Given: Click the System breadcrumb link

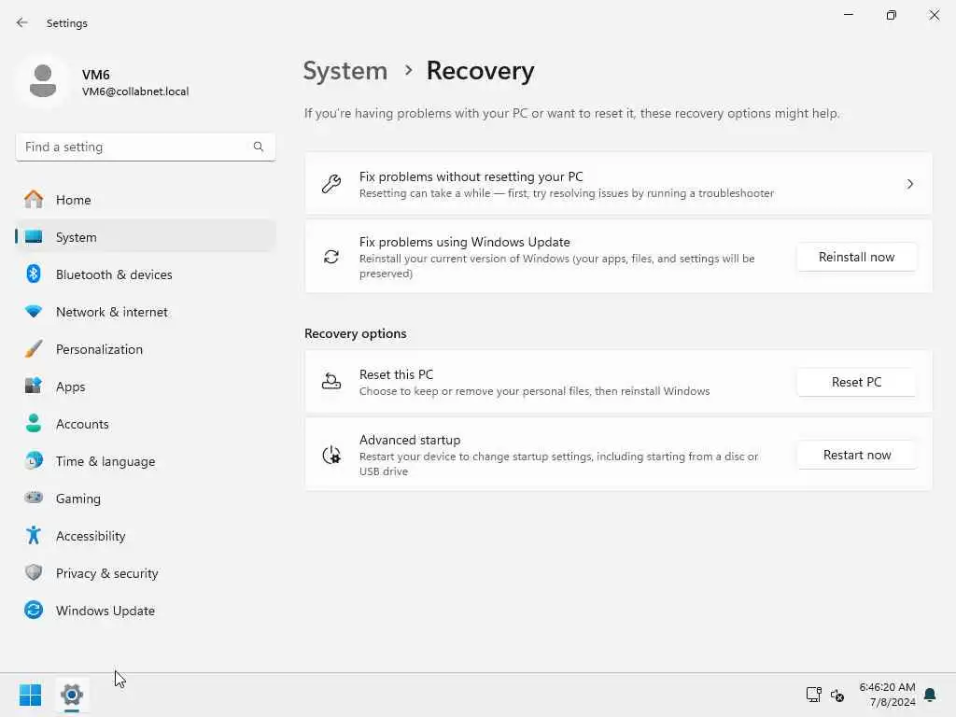Looking at the screenshot, I should (345, 71).
